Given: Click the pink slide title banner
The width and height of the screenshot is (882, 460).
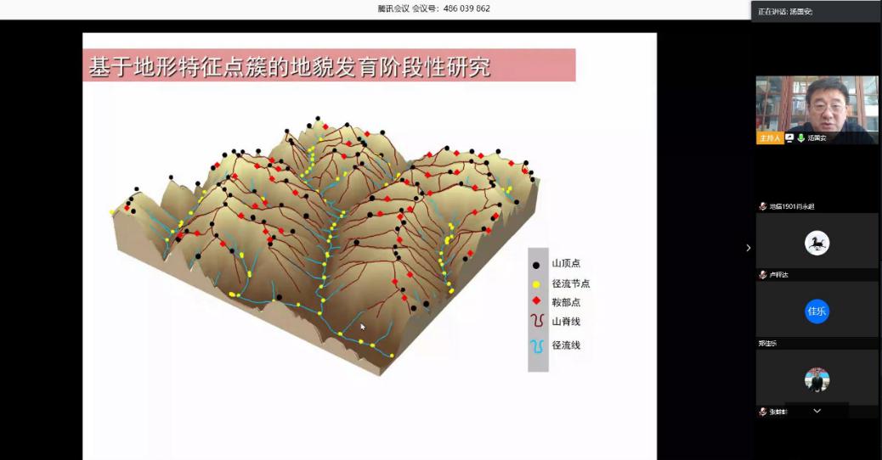Looking at the screenshot, I should 329,65.
